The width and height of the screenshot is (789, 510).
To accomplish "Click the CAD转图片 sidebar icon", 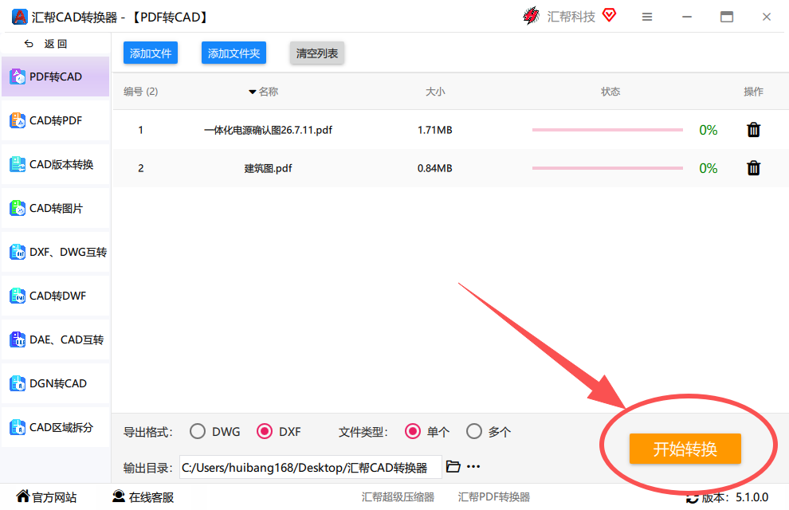I will [18, 208].
